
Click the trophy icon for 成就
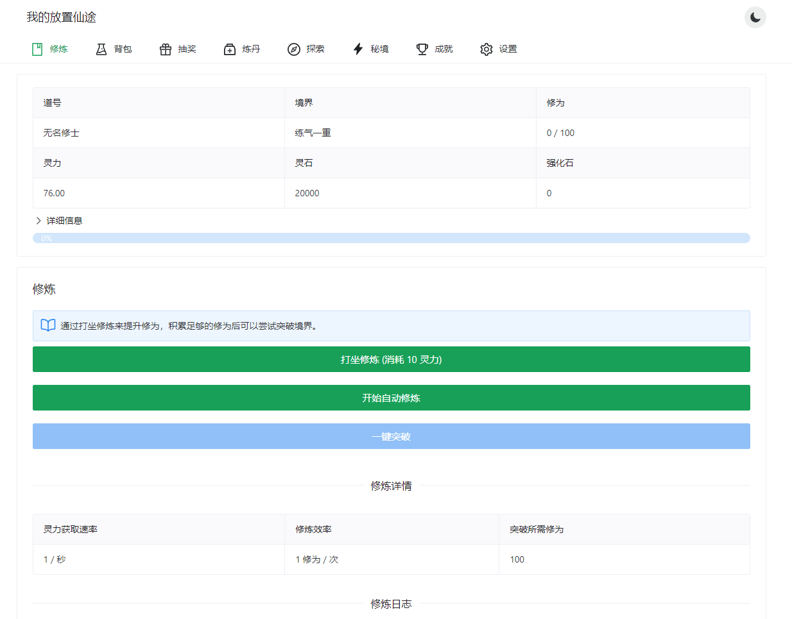tap(422, 49)
